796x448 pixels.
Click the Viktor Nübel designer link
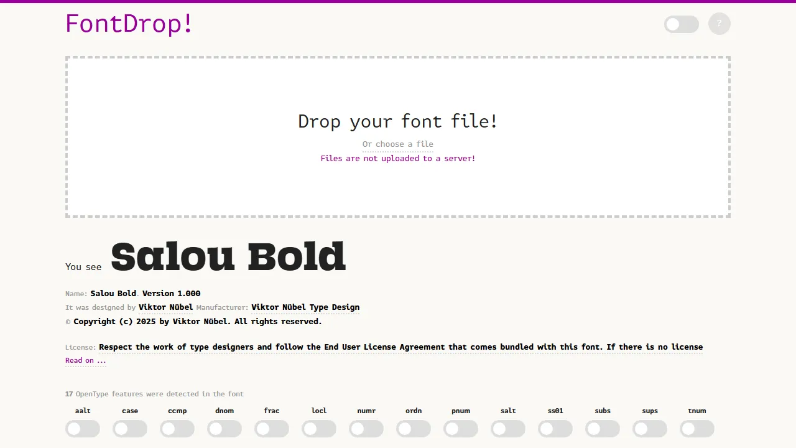166,307
